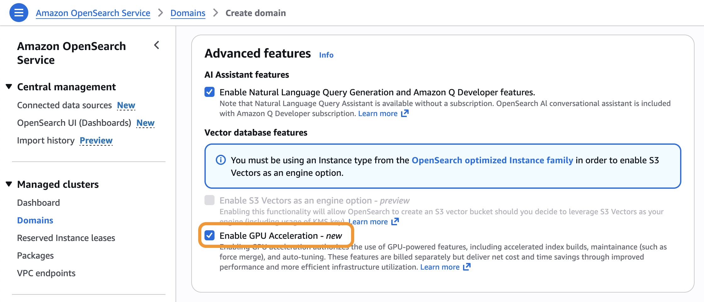
Task: Click Info next to Advanced features
Action: [326, 55]
